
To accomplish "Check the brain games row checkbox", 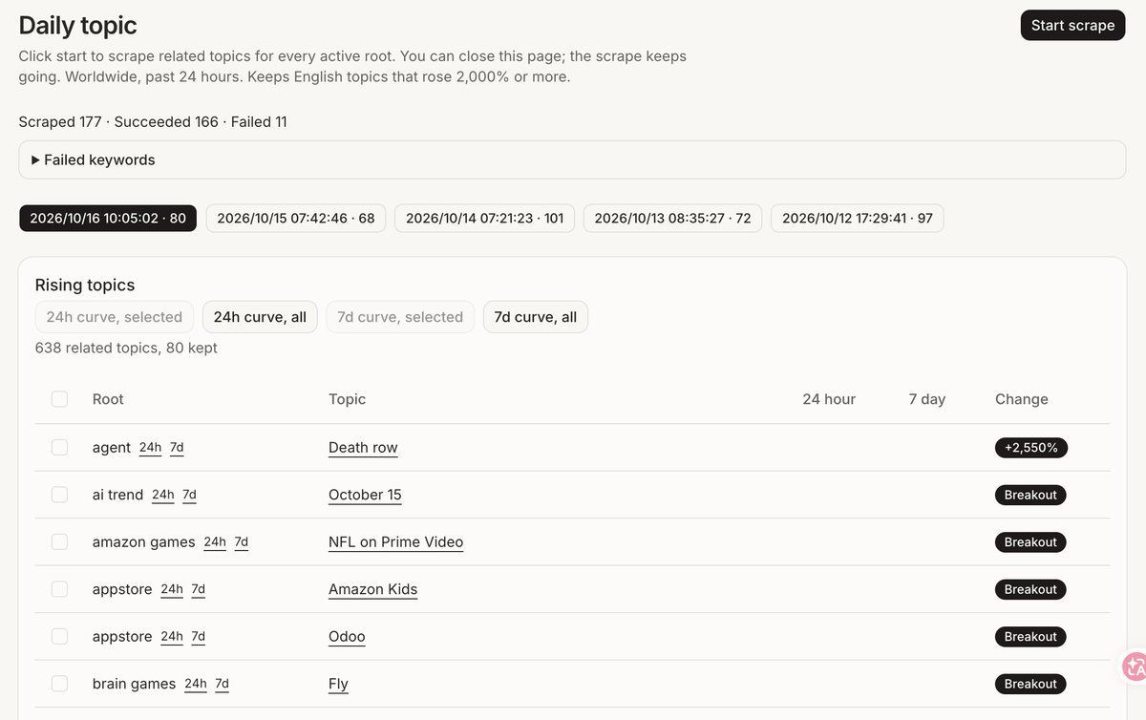I will (59, 684).
